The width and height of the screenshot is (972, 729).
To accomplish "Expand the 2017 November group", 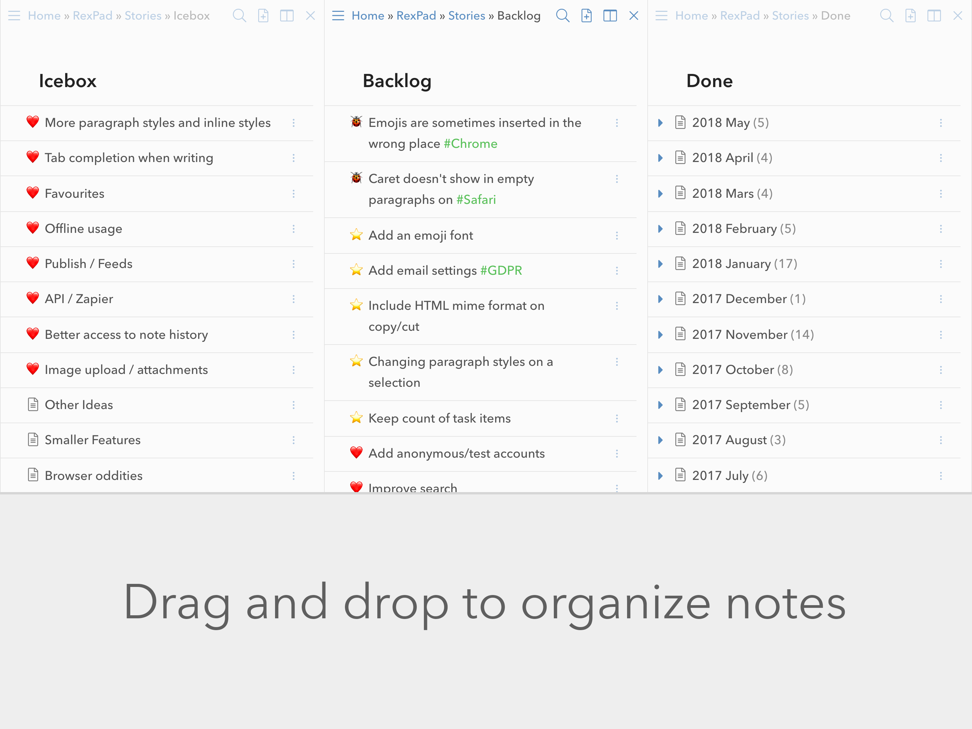I will click(660, 335).
